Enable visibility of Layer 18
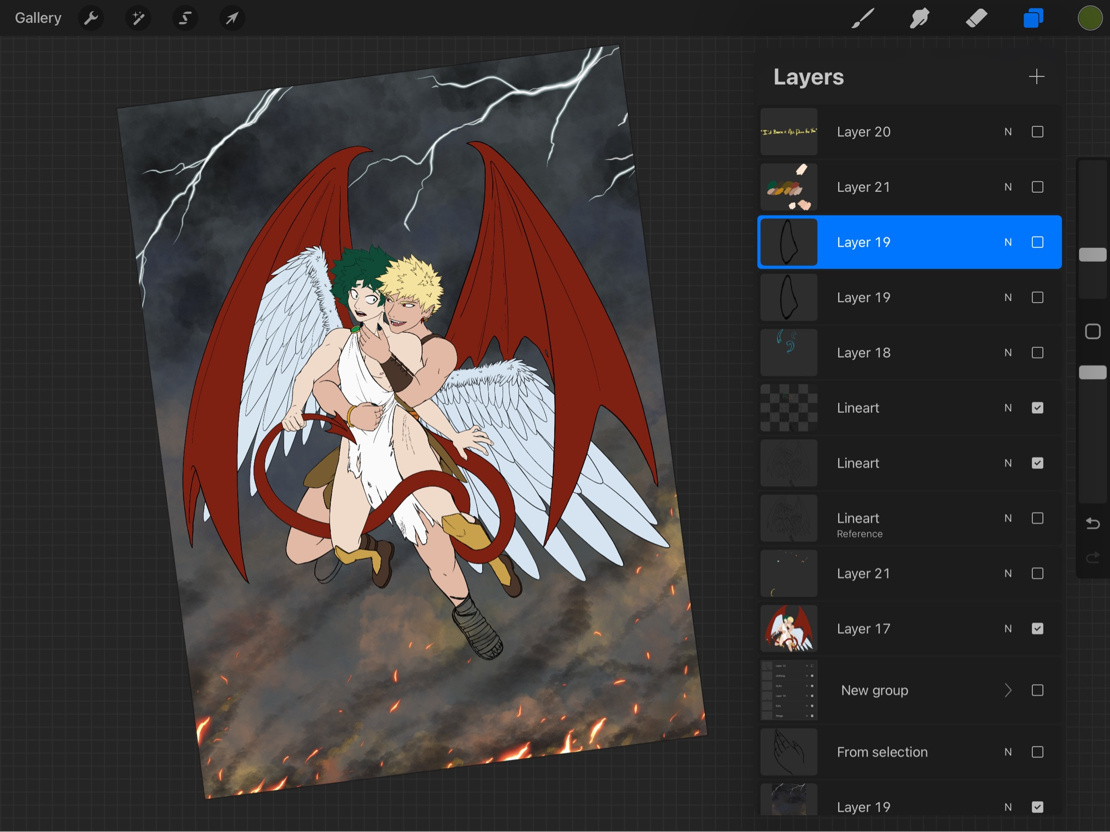Viewport: 1110px width, 832px height. coord(1037,353)
